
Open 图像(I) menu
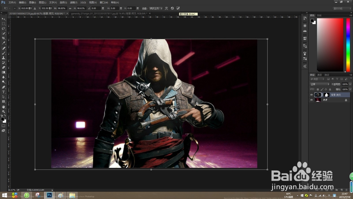pos(32,2)
